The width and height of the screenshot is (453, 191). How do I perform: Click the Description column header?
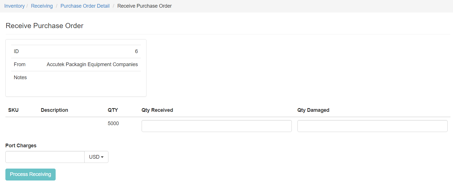[54, 110]
